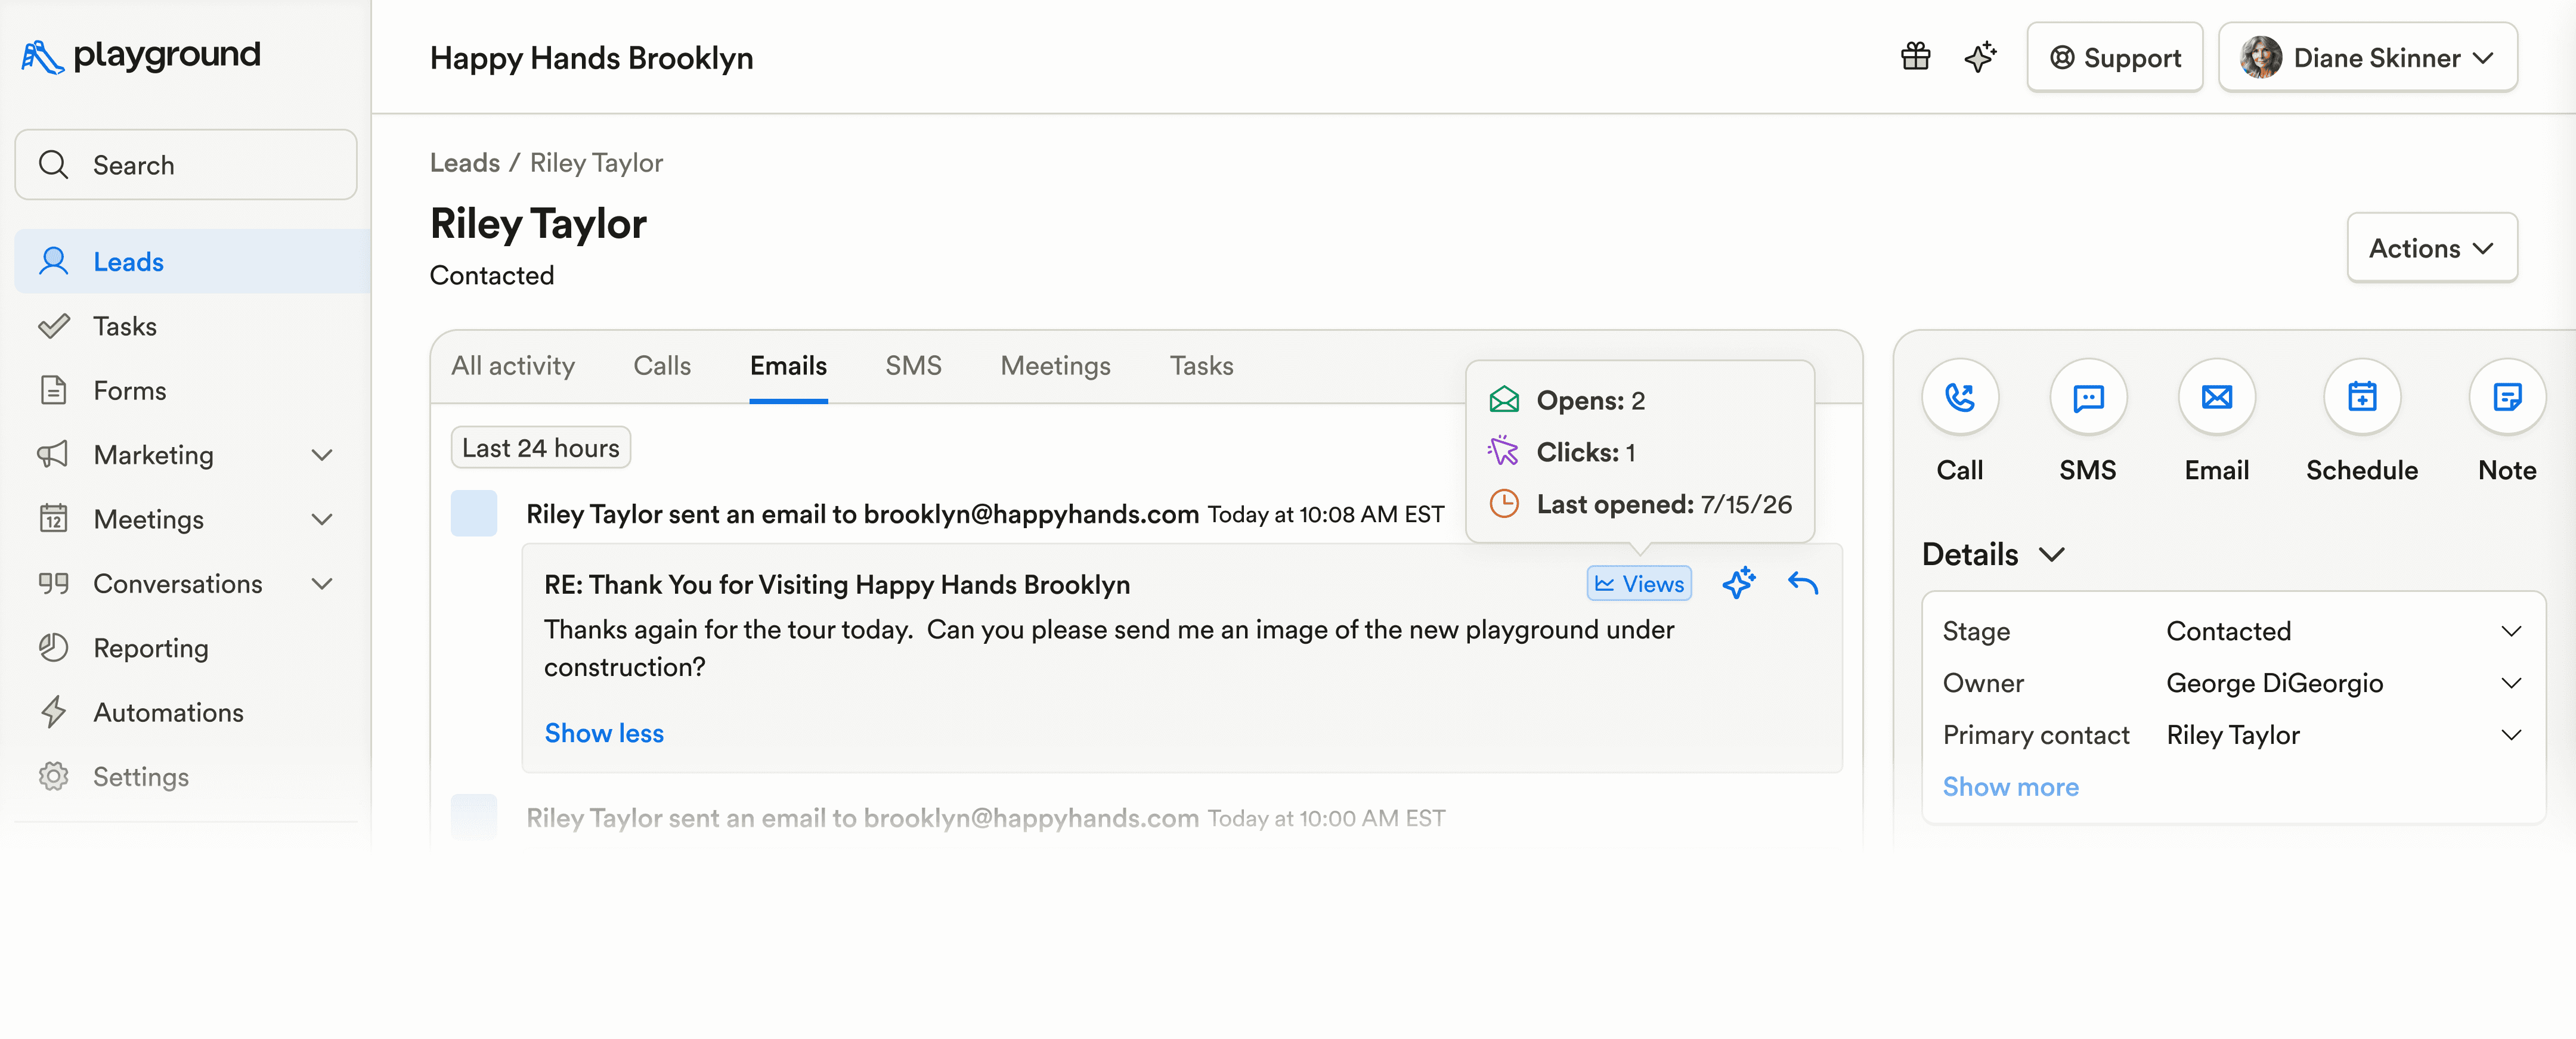Viewport: 2576px width, 1039px height.
Task: Click the Conversations quote icon
Action: tap(53, 583)
